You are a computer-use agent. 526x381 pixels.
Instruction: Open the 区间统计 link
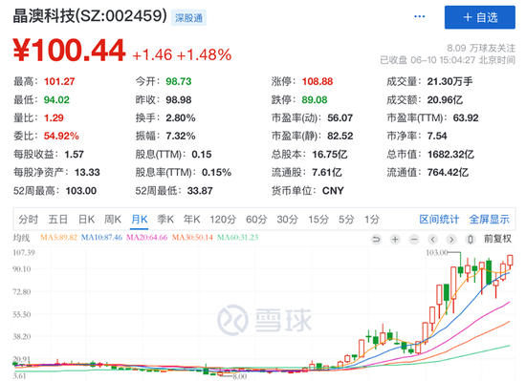[439, 220]
